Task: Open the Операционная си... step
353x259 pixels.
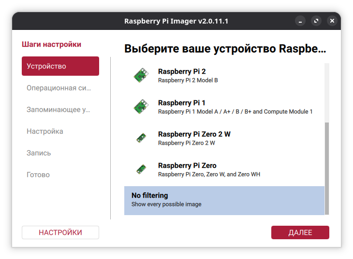Action: [60, 88]
